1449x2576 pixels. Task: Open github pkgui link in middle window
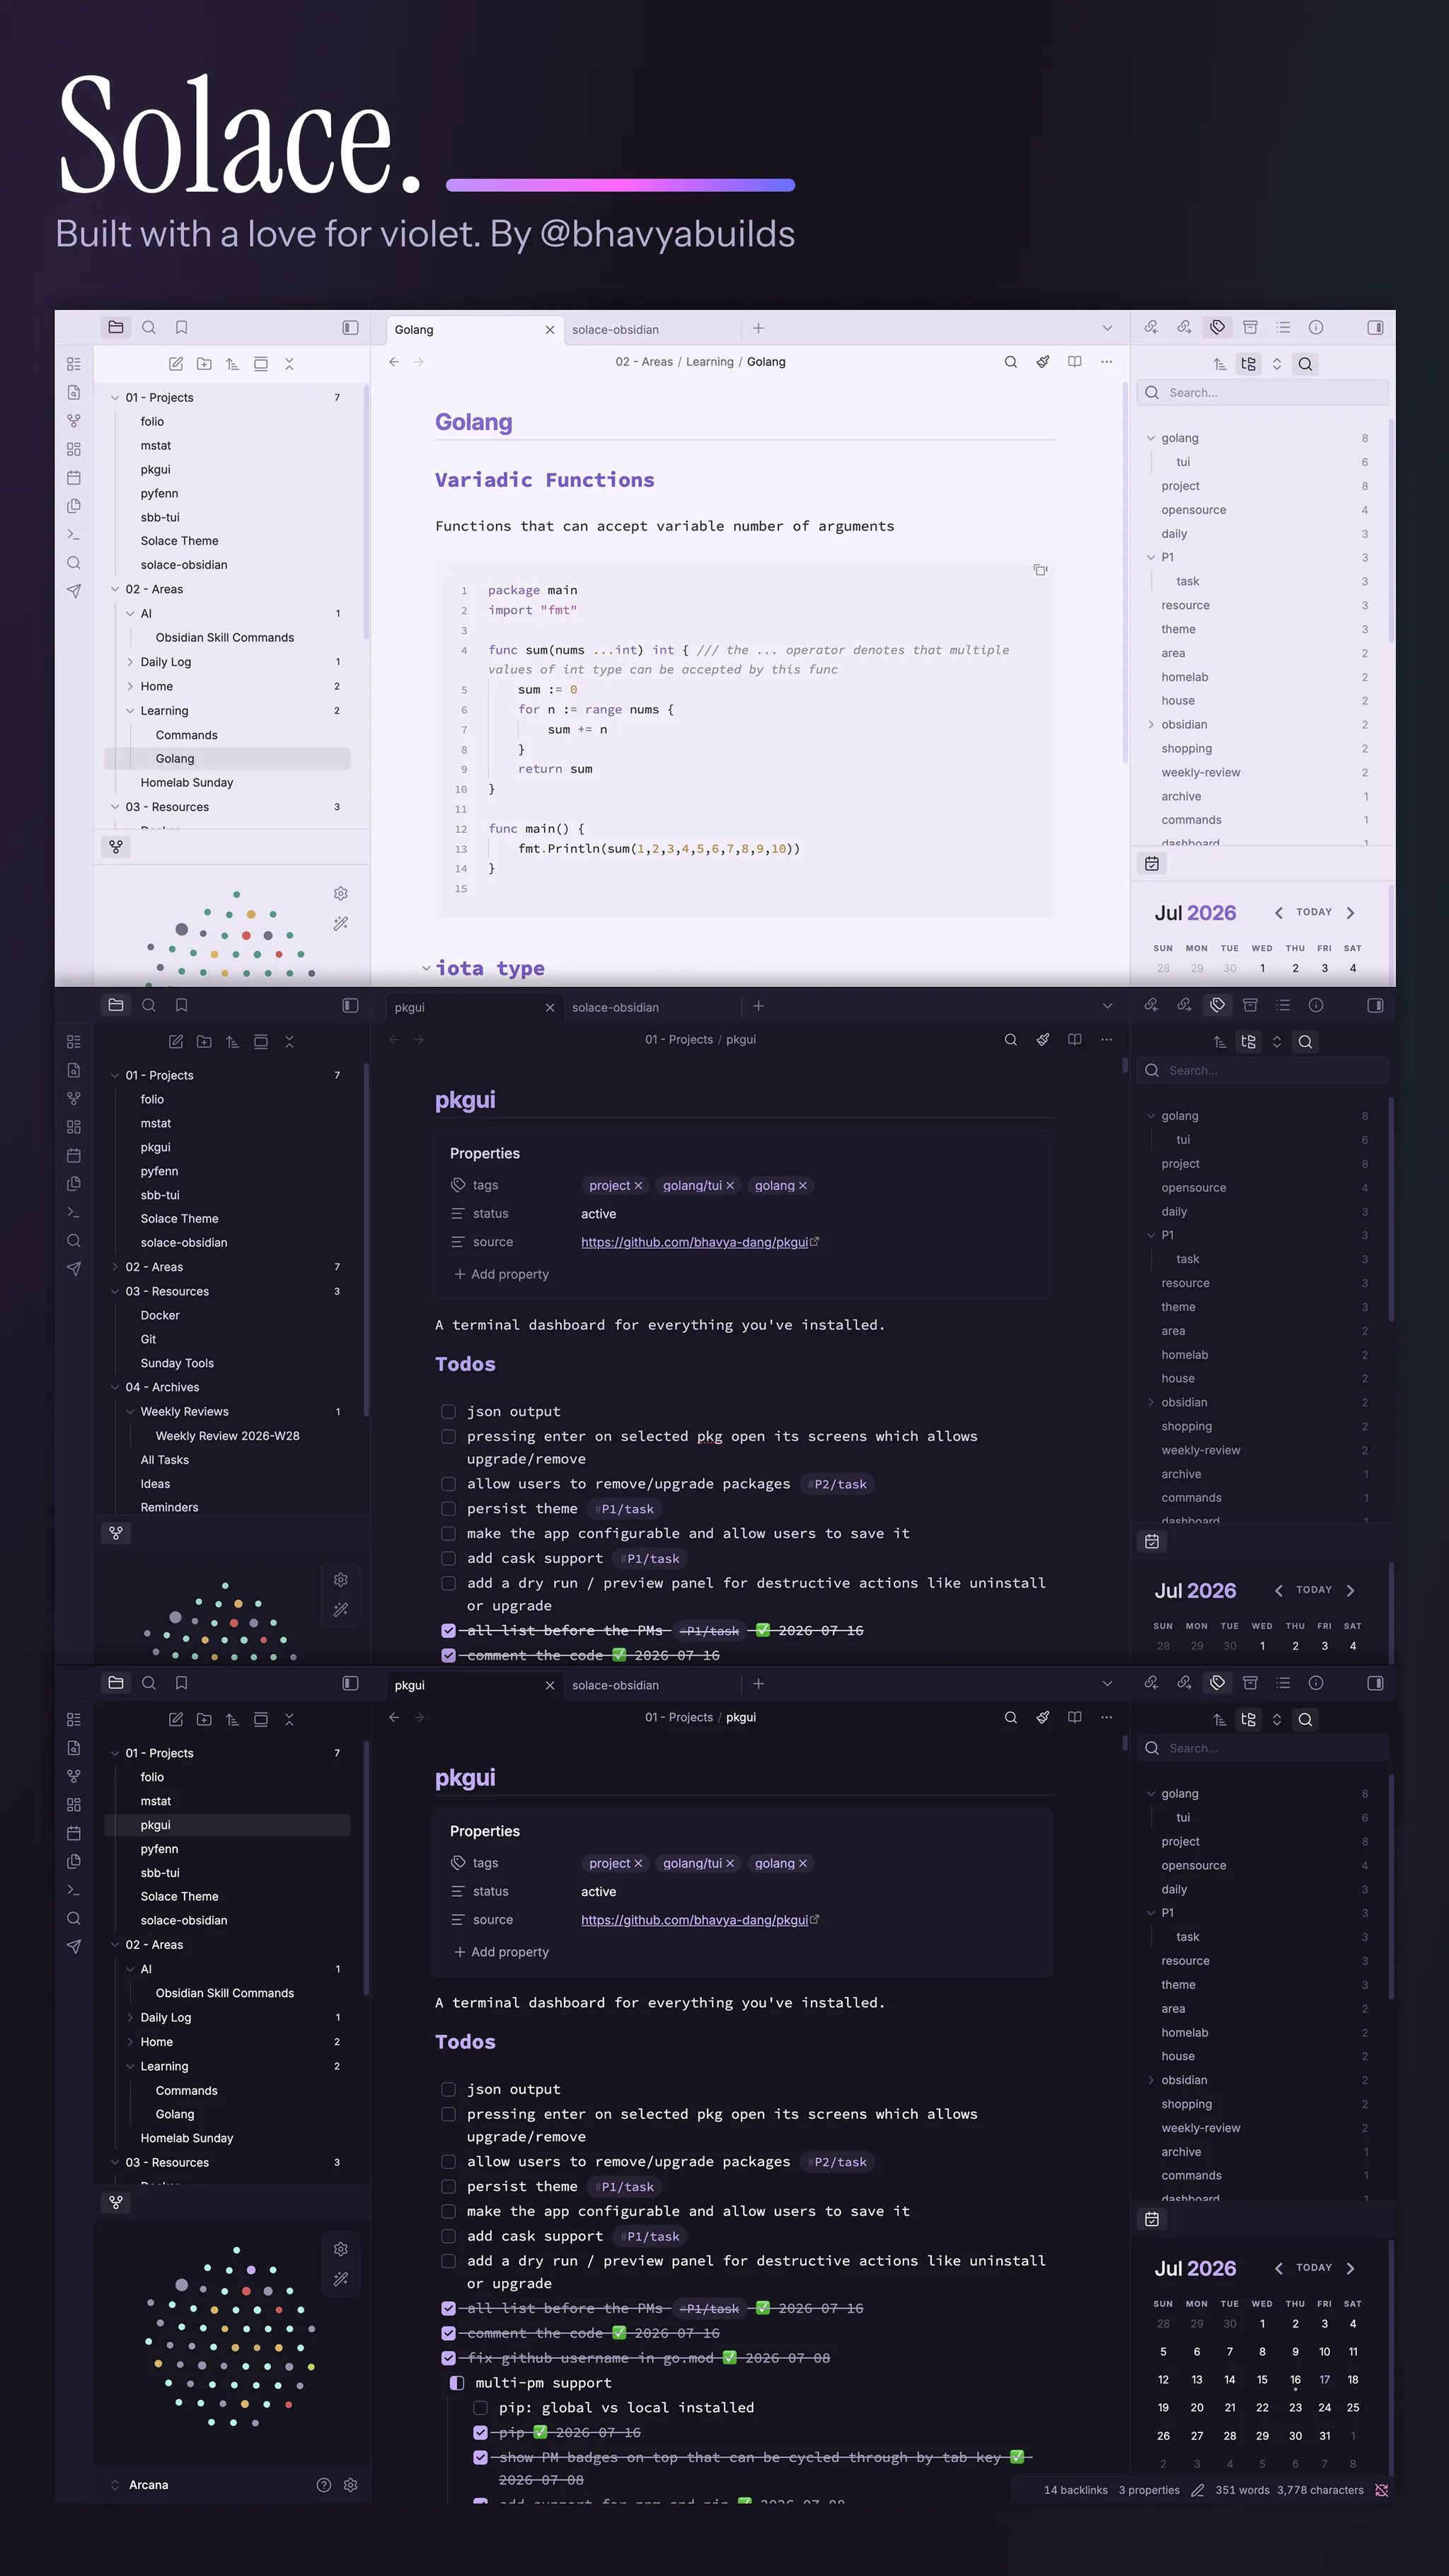(x=695, y=1242)
